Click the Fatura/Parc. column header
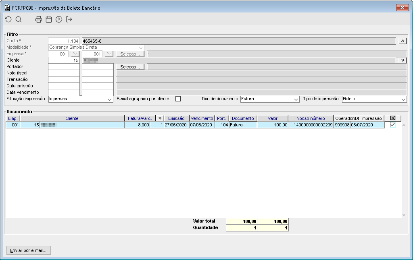Viewport: 413px width, 260px height. point(140,118)
